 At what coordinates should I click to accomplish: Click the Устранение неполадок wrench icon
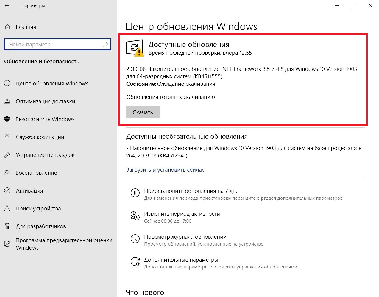7,155
